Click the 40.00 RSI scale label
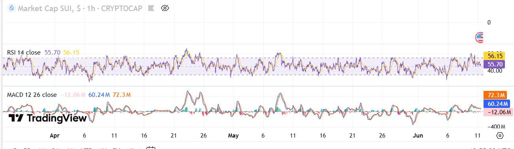Viewport: 514px width, 149px height. (495, 71)
